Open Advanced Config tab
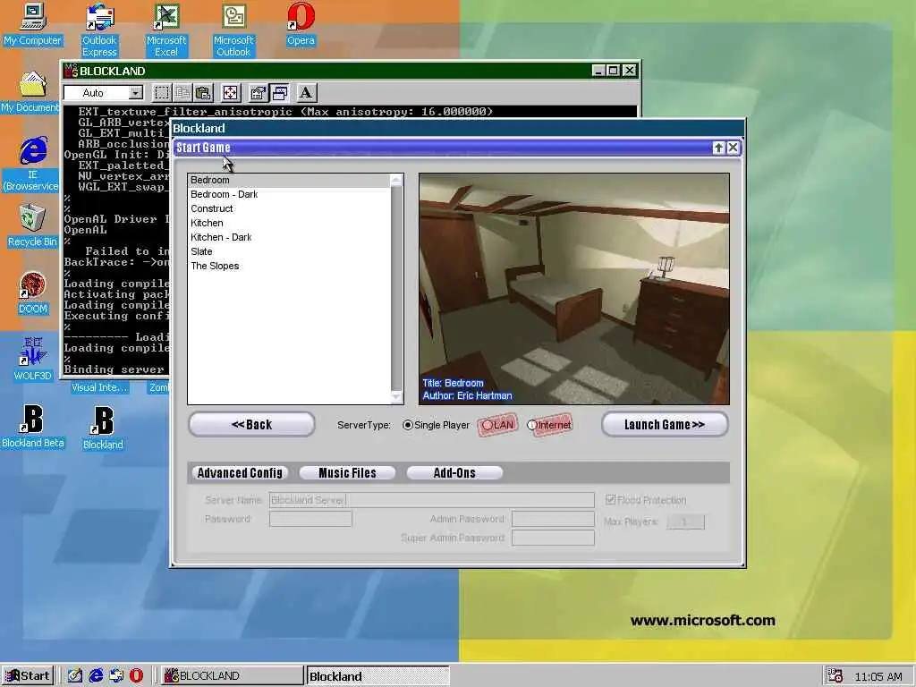 click(x=240, y=472)
